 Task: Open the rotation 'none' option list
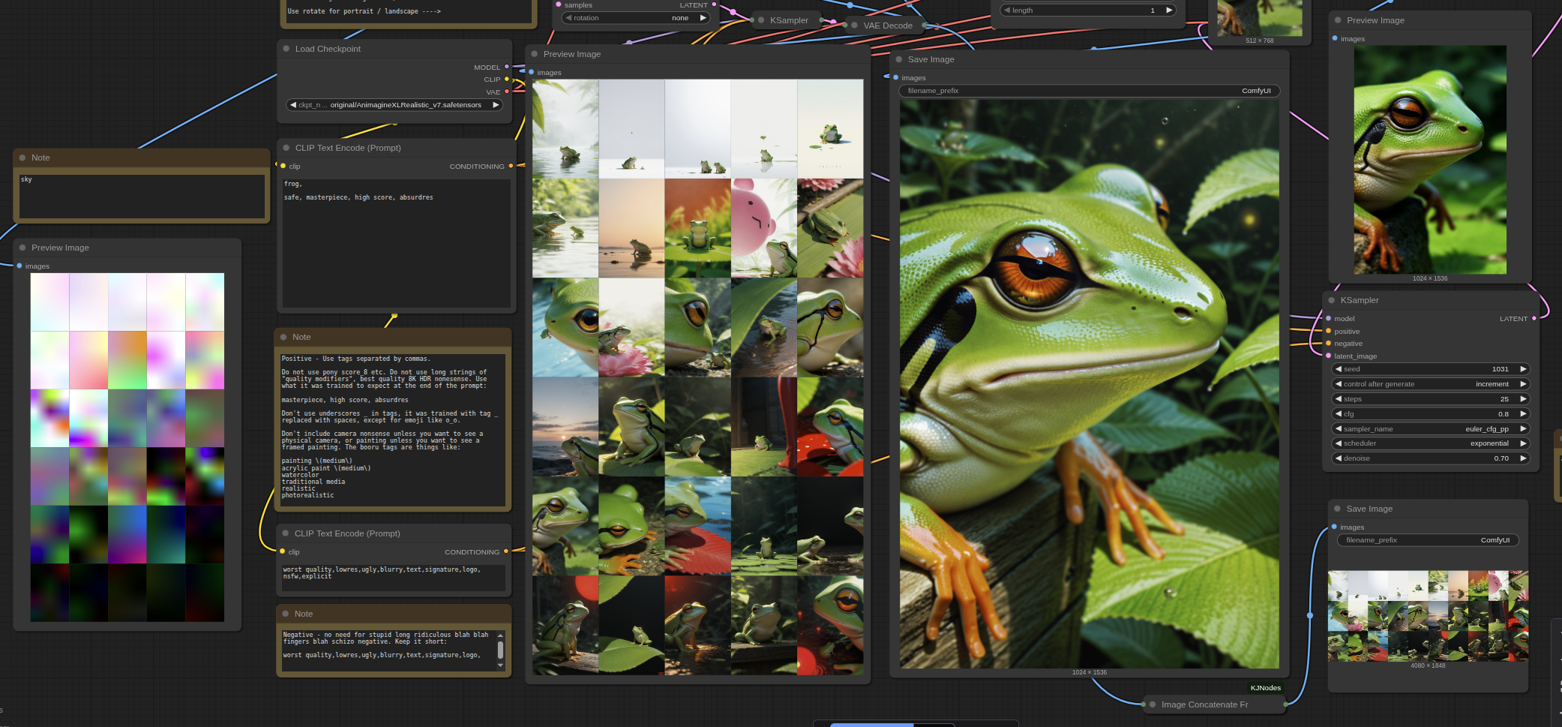636,18
